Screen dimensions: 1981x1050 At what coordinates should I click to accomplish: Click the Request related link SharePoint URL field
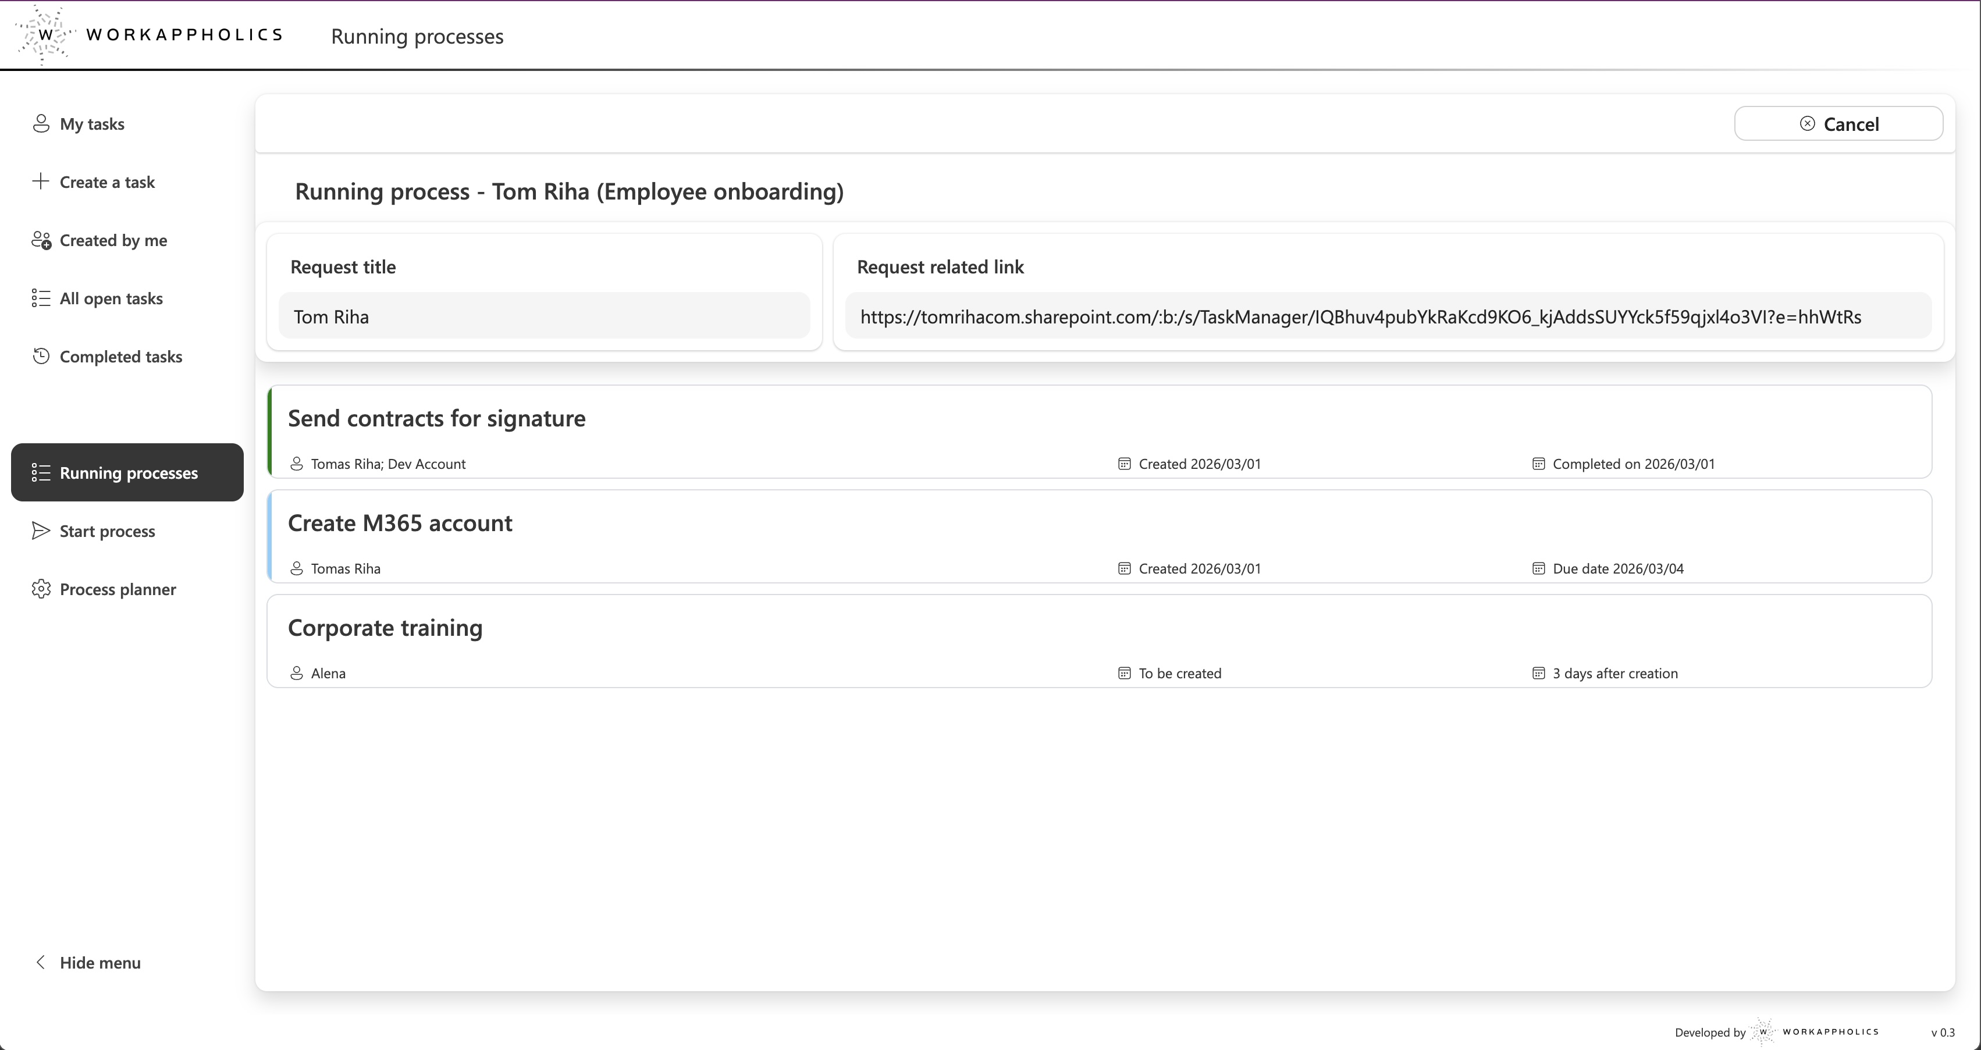1388,316
